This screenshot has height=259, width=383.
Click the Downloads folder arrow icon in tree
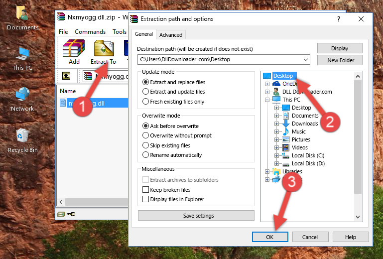click(286, 124)
